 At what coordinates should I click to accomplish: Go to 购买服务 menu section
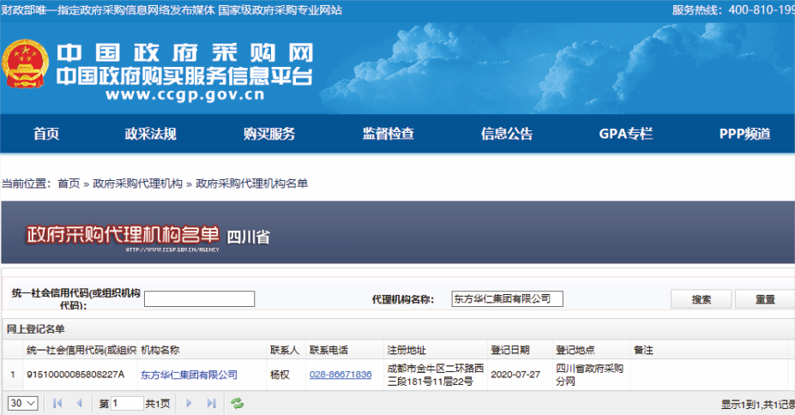tap(269, 134)
